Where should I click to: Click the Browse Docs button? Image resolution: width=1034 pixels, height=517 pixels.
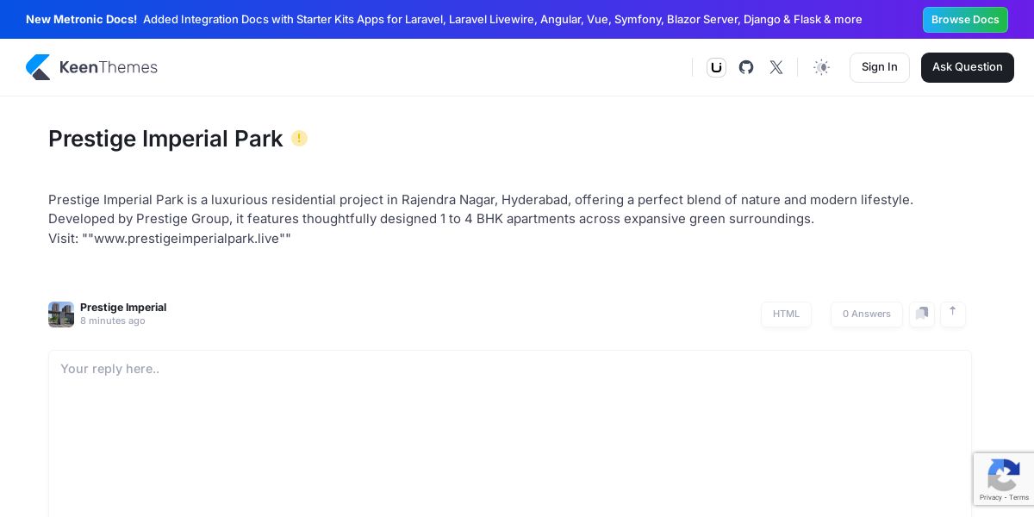click(965, 20)
